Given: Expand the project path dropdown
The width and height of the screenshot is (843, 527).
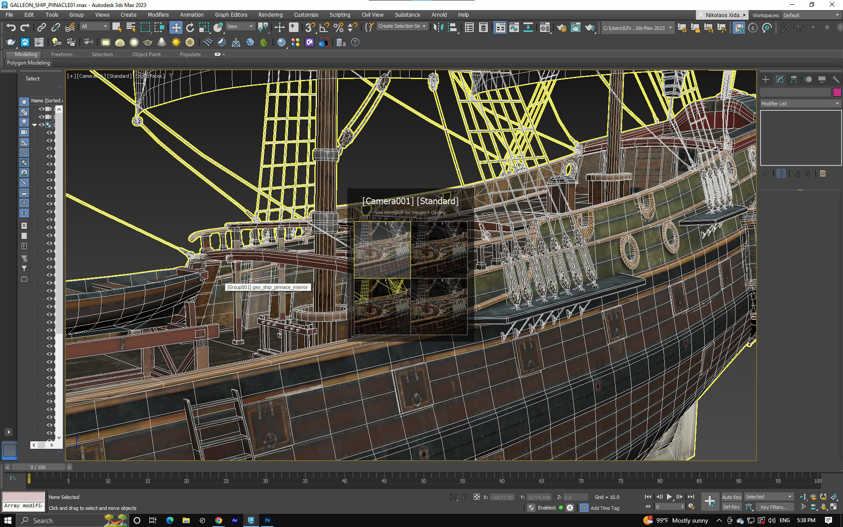Looking at the screenshot, I should coord(638,28).
